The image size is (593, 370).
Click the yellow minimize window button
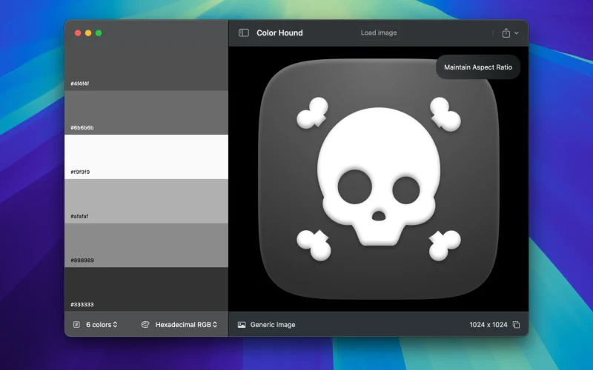tap(88, 33)
